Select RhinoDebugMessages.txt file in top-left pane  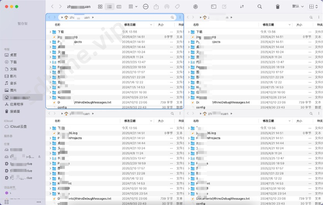coord(93,102)
